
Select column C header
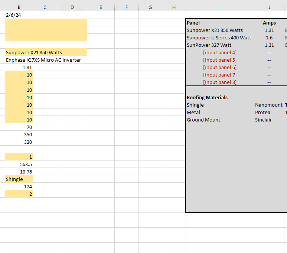coord(45,7)
